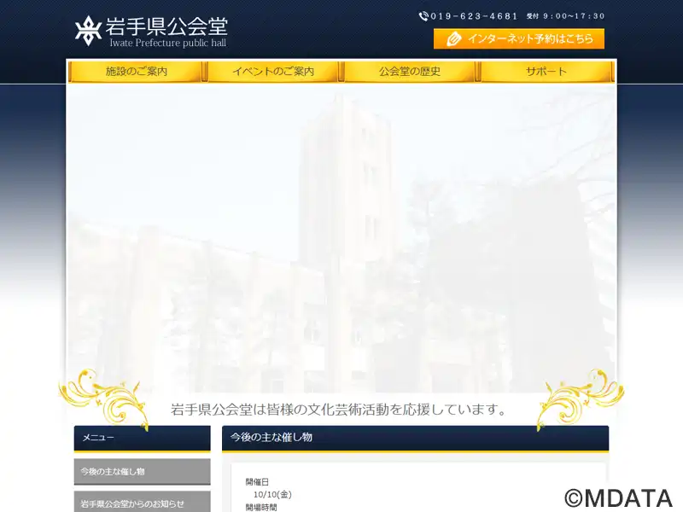The image size is (683, 512).
Task: Click the pencil icon on the reservation button
Action: pyautogui.click(x=453, y=38)
